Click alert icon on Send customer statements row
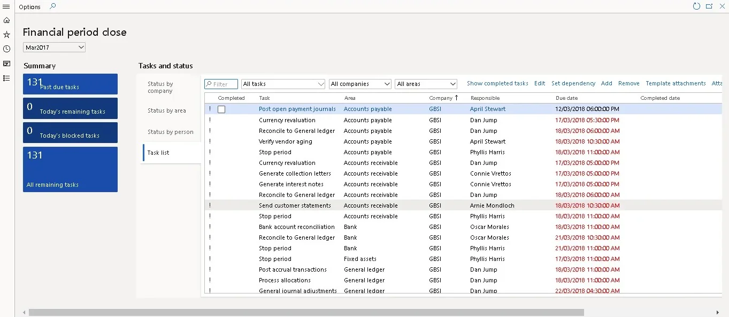Image resolution: width=729 pixels, height=317 pixels. (x=210, y=205)
